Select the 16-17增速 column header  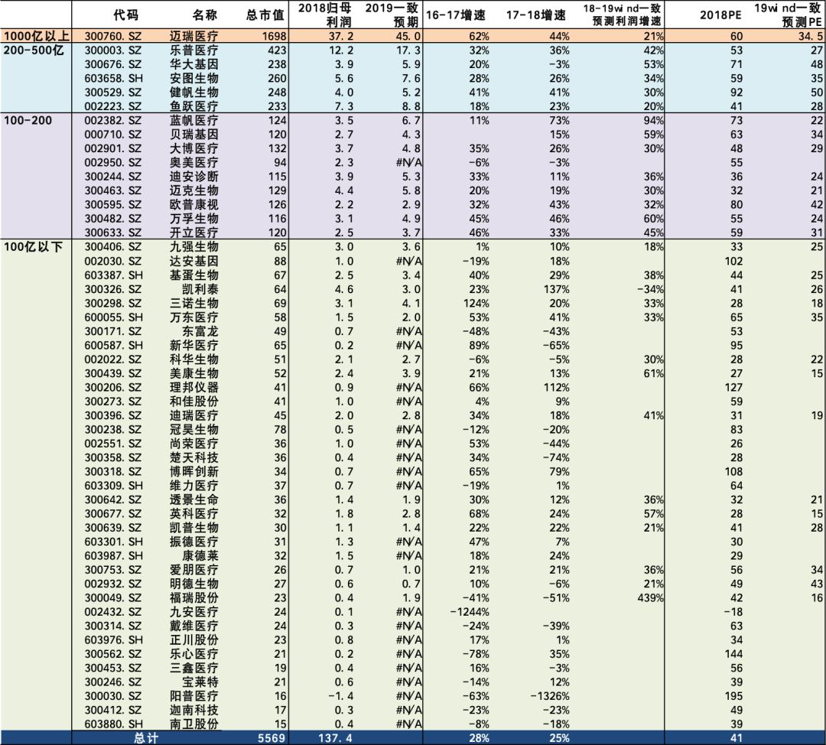click(455, 15)
